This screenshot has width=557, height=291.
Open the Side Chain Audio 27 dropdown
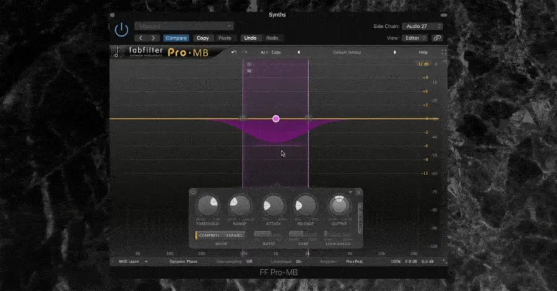[422, 26]
